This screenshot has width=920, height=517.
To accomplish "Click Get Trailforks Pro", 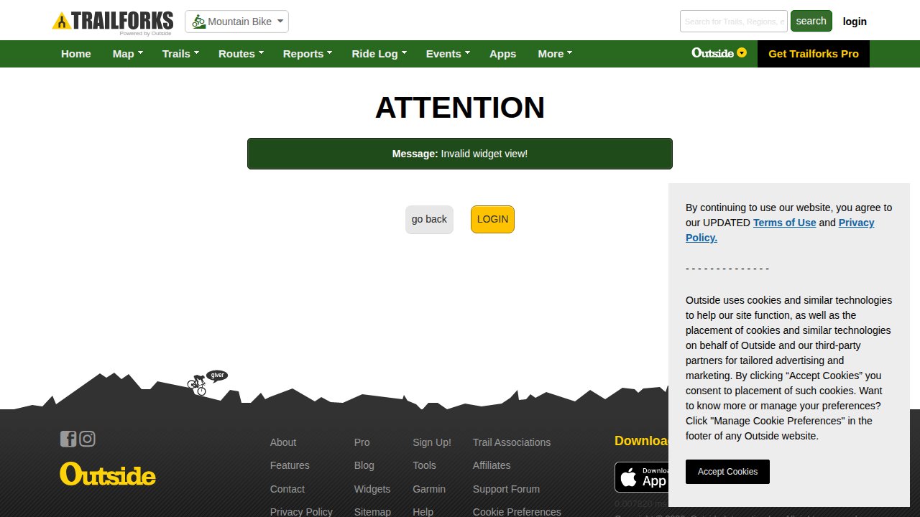I will (x=813, y=54).
